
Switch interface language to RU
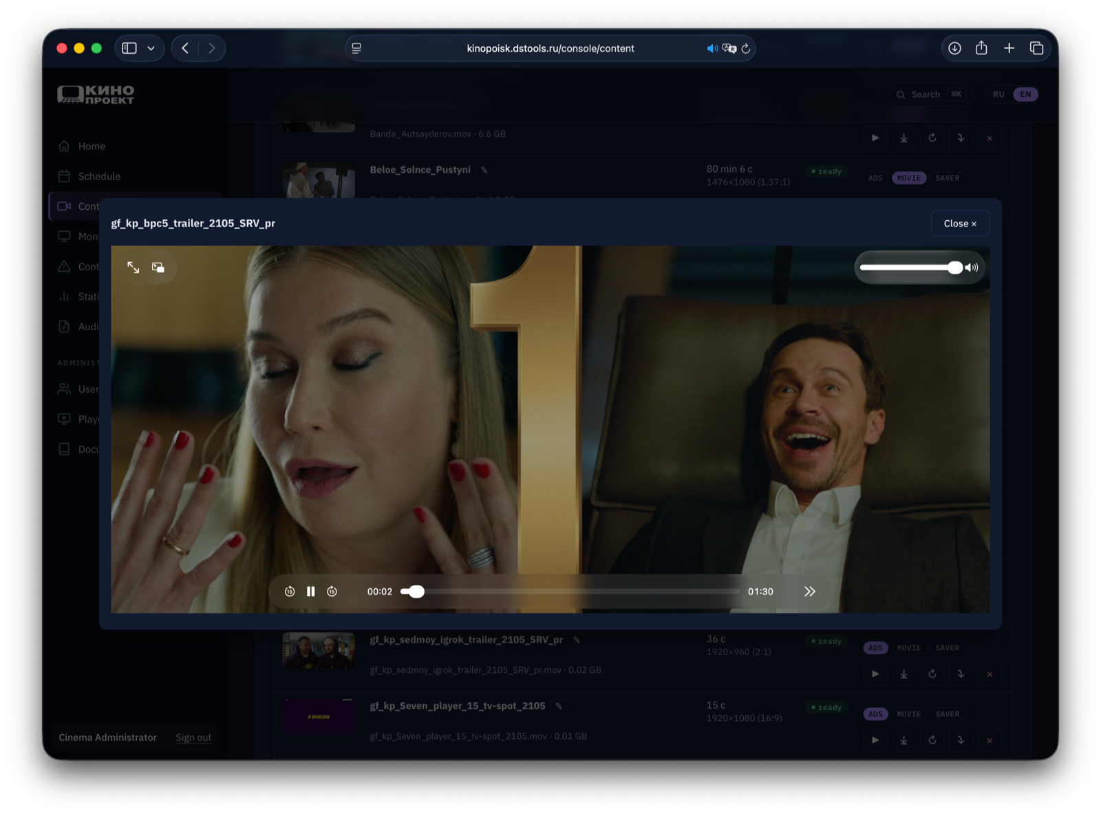(998, 94)
